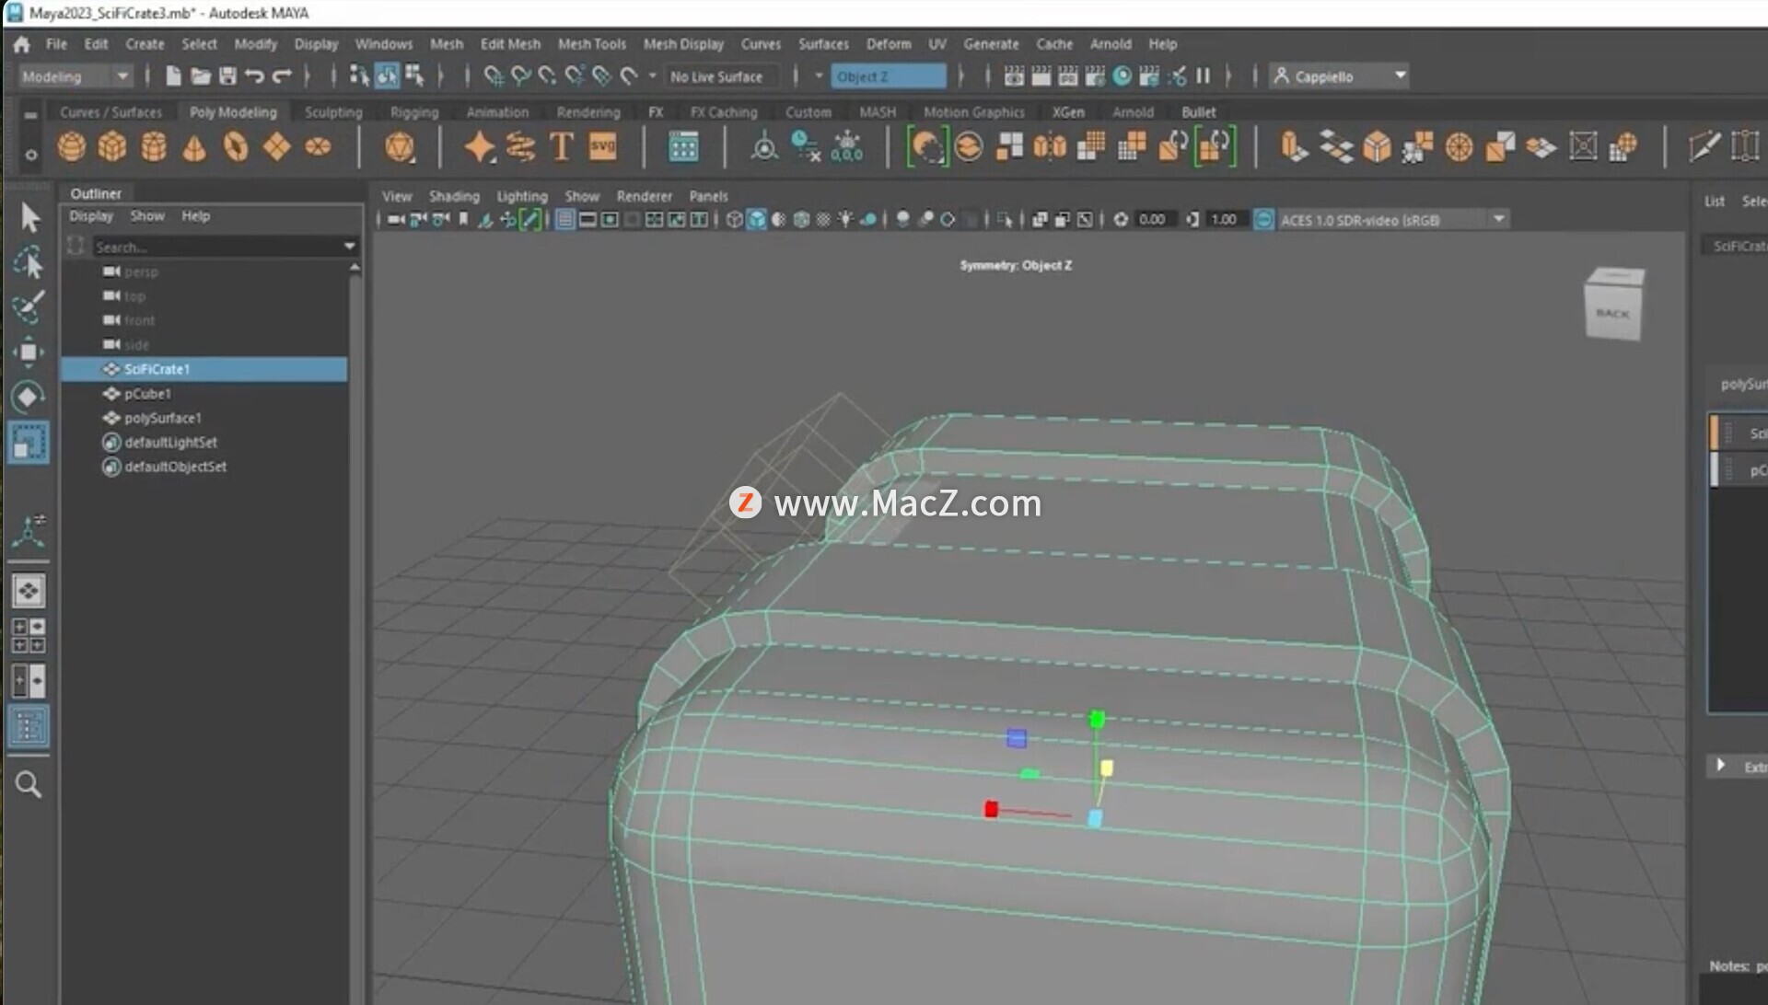
Task: Click the Open scene folder icon
Action: (x=201, y=76)
